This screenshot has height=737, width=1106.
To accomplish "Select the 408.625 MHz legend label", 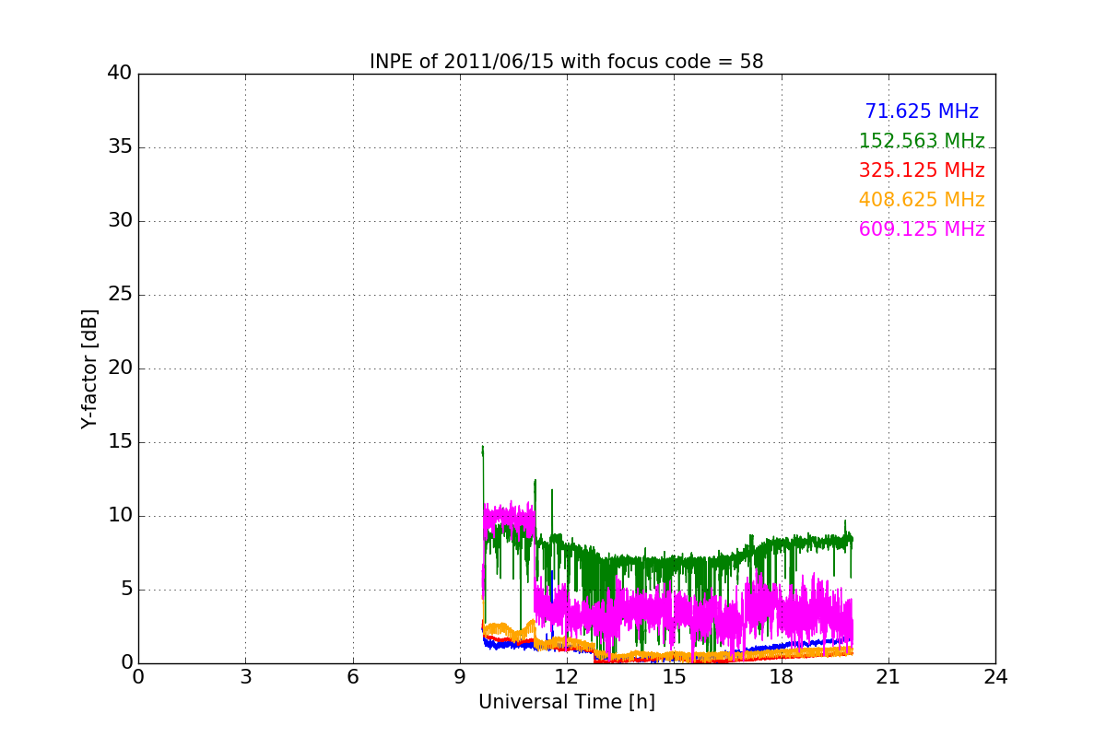I will coord(922,200).
